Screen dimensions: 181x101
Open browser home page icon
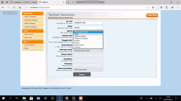(x=20, y=7)
